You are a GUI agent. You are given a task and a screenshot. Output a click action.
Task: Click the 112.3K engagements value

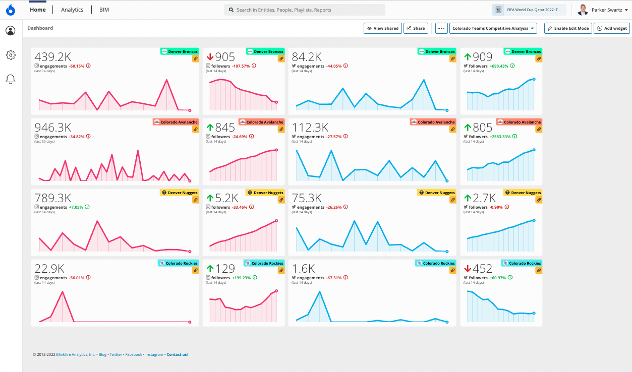click(310, 128)
